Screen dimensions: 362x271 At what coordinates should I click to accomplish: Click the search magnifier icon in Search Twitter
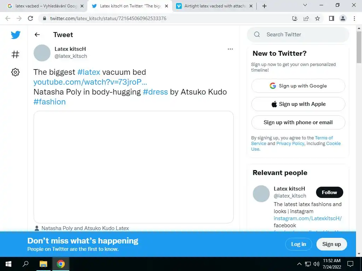click(257, 35)
